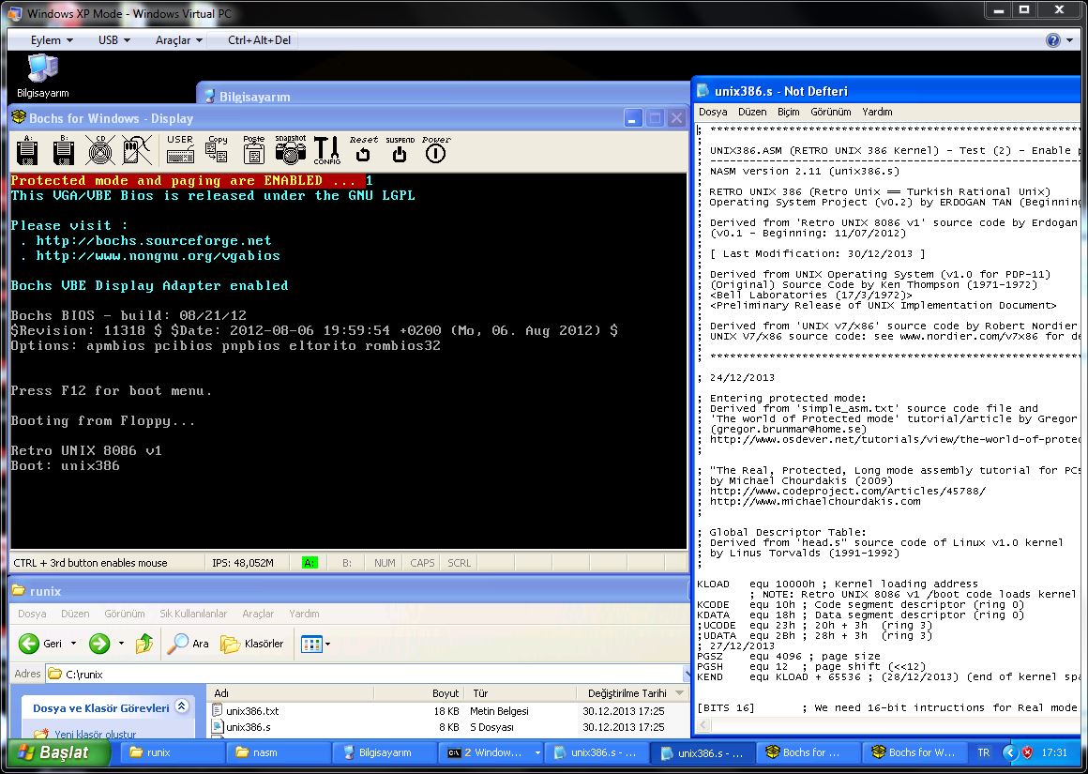Click Bilgisayarım window title bar
This screenshot has height=774, width=1088.
pyautogui.click(x=443, y=95)
